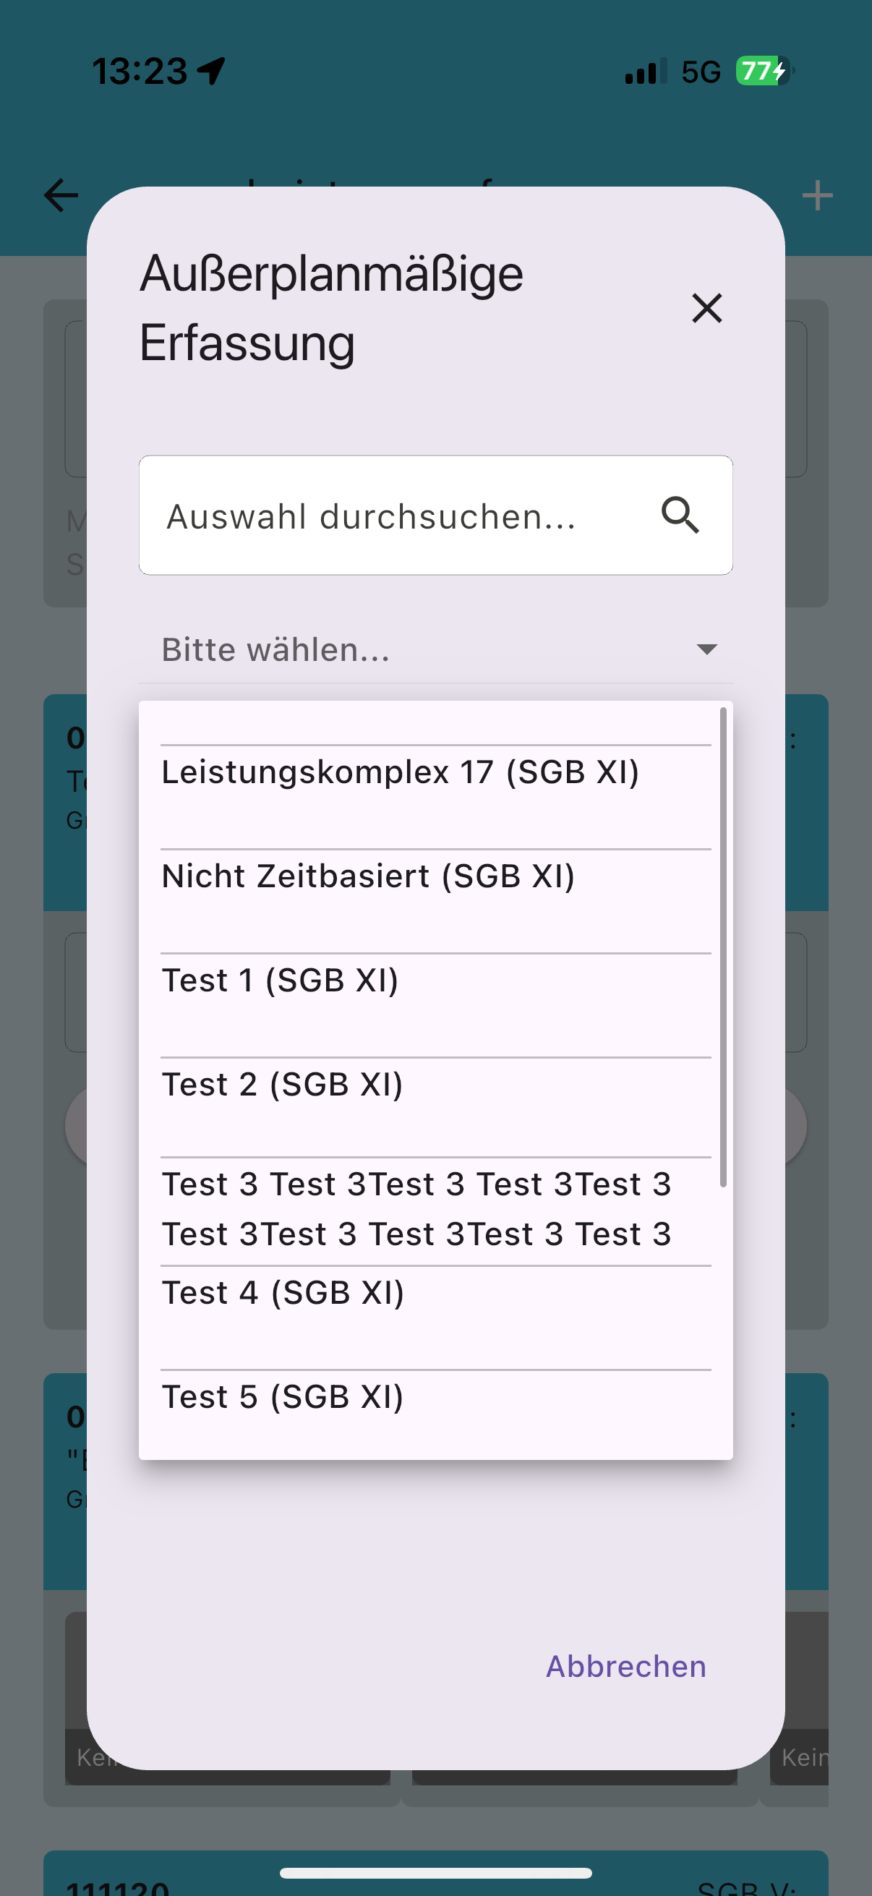This screenshot has width=872, height=1896.
Task: Pick Test 2 (SGB XI) entry
Action: coord(282,1085)
